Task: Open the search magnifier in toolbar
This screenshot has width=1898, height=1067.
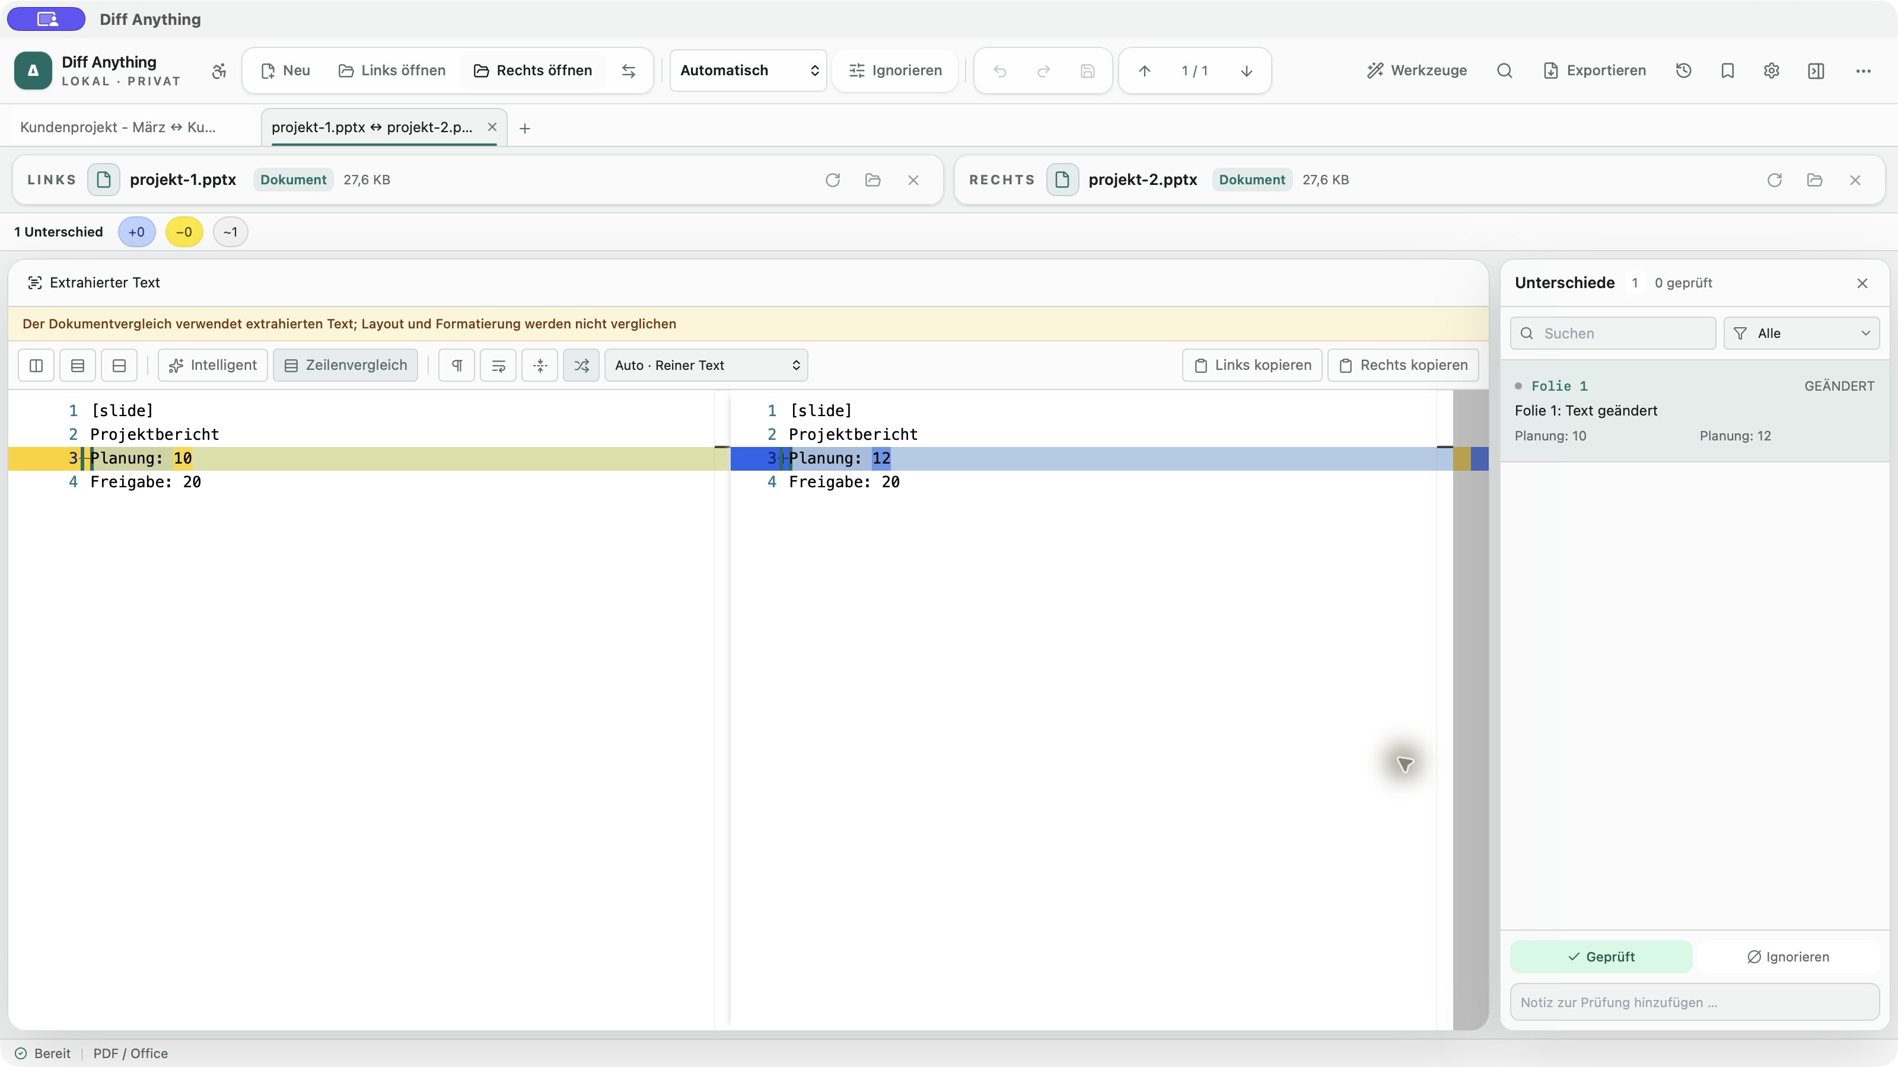Action: coord(1505,71)
